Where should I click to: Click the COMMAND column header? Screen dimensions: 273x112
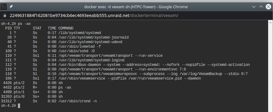[66, 28]
